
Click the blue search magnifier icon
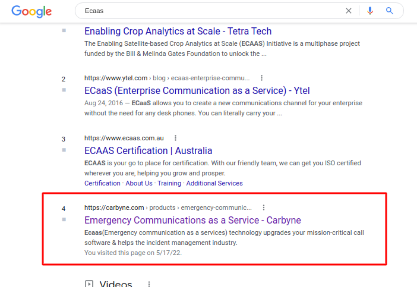click(x=389, y=11)
